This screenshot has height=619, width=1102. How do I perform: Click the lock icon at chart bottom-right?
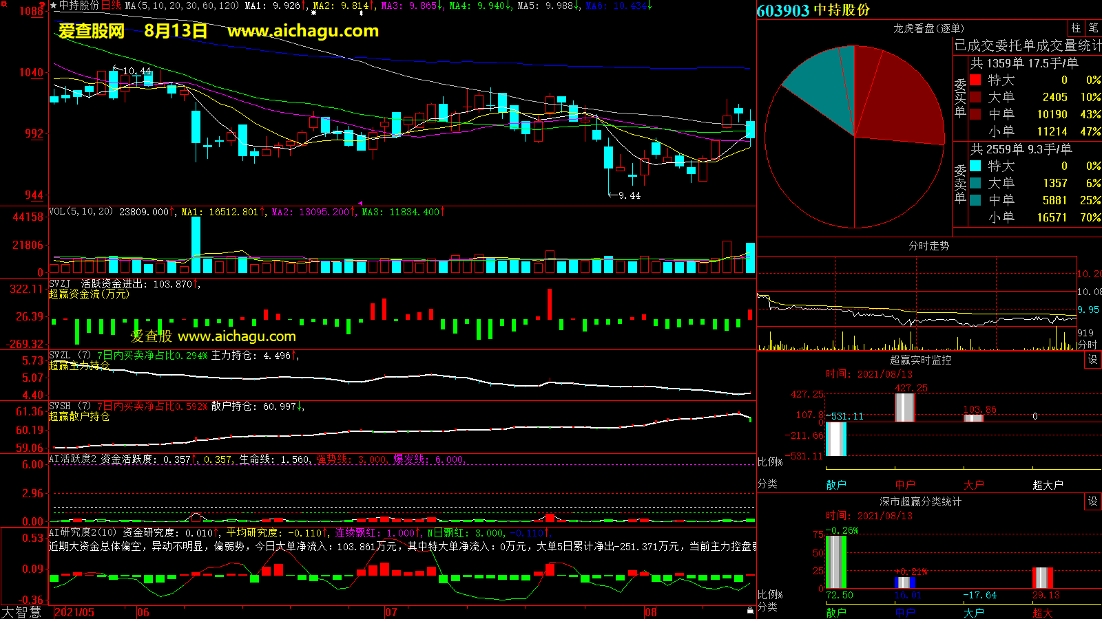(x=750, y=611)
